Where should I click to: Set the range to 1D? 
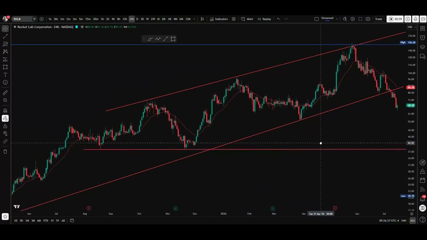point(16,221)
